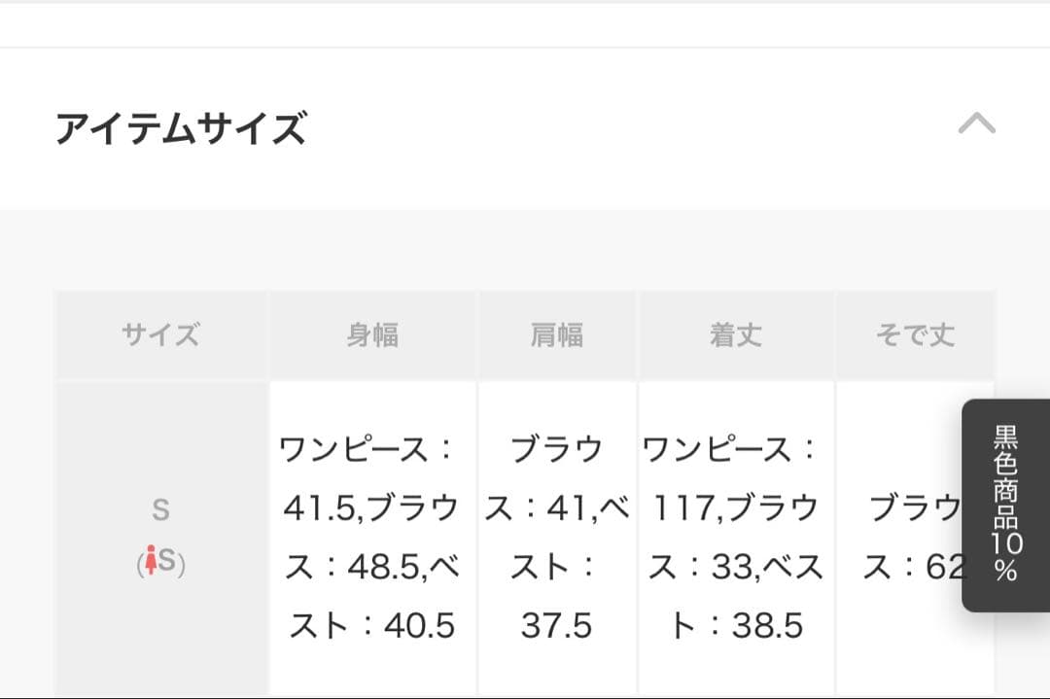Image resolution: width=1050 pixels, height=699 pixels.
Task: Click the ワンピース：117 length value
Action: 735,476
